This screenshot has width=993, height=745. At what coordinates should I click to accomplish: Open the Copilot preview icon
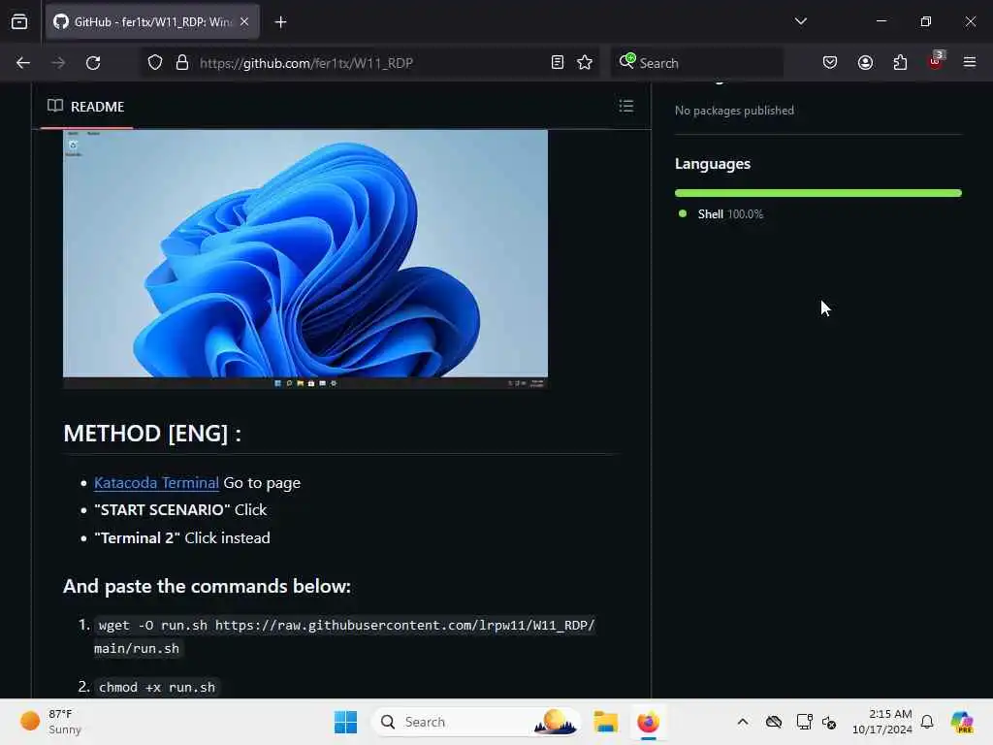pyautogui.click(x=962, y=722)
